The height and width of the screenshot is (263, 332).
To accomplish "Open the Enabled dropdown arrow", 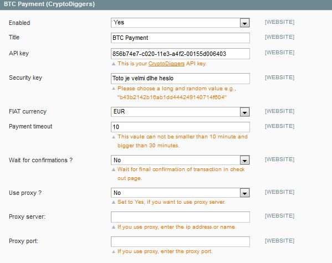I will 244,23.
